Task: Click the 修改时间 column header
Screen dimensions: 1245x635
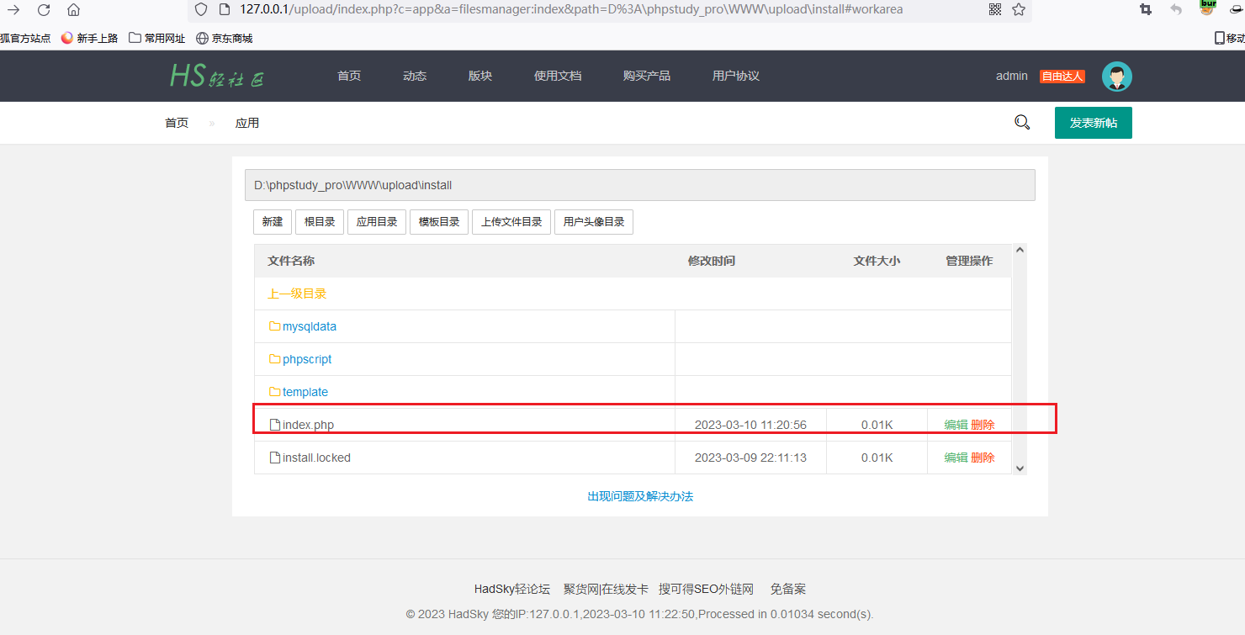Action: coord(712,261)
